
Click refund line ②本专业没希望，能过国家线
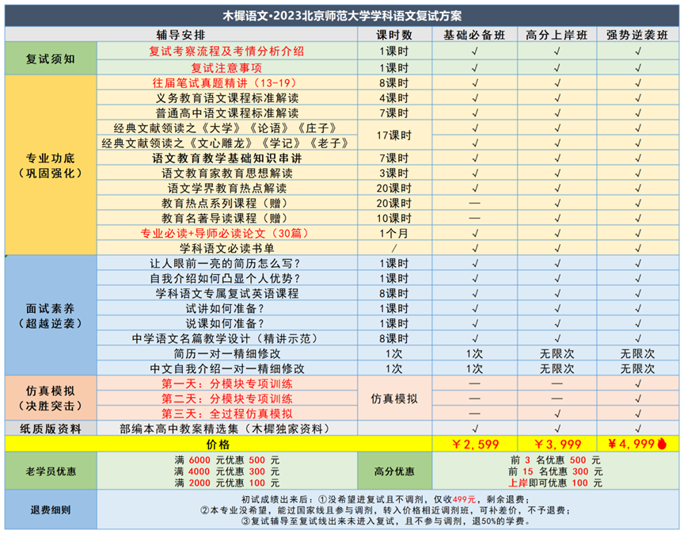point(386,510)
